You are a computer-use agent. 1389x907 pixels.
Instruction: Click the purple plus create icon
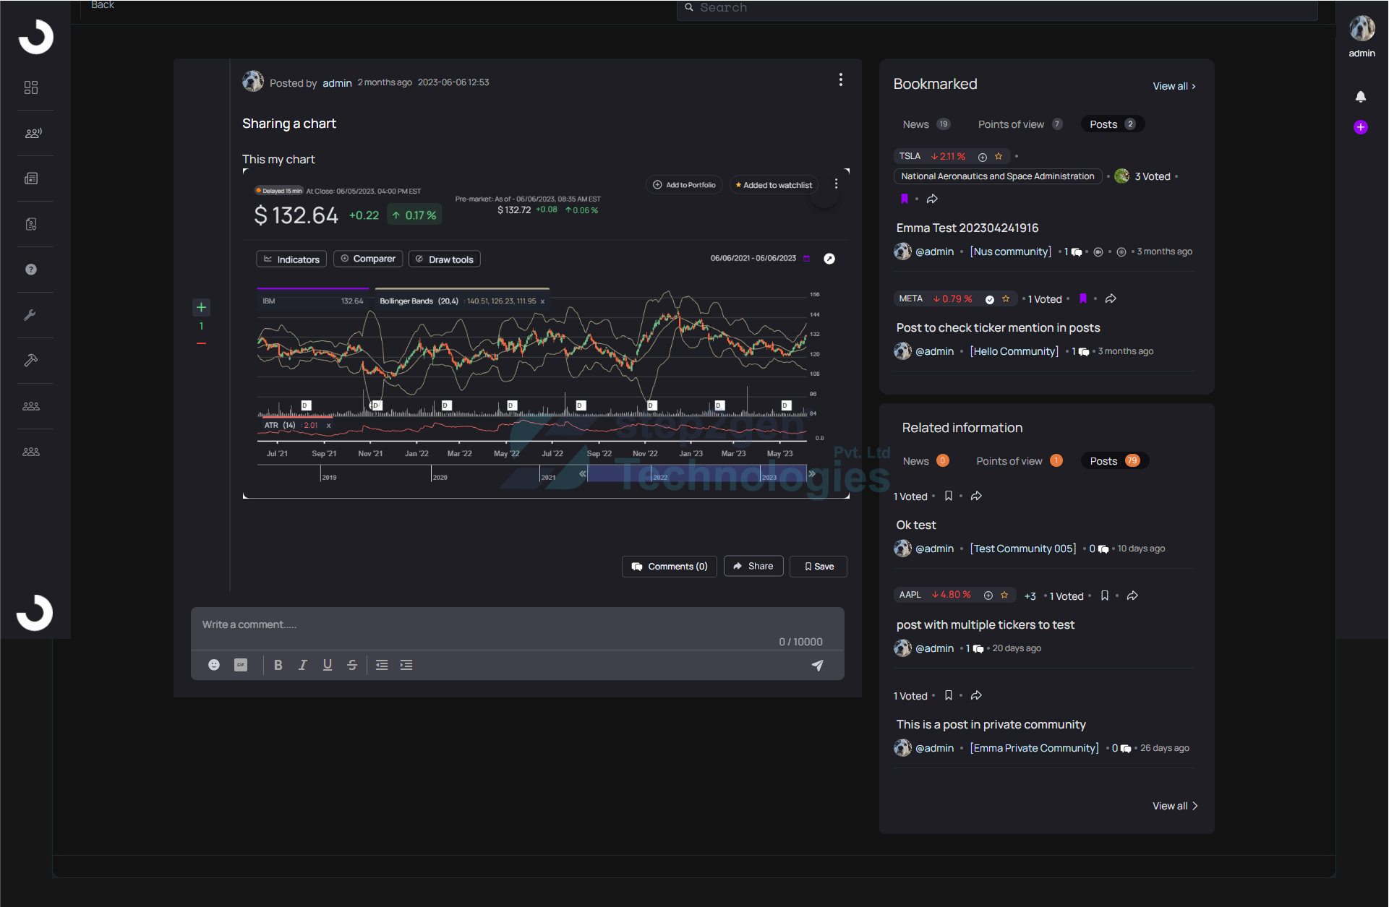1360,127
